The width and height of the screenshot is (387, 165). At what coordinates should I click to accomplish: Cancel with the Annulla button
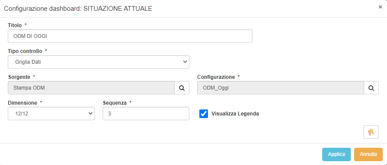point(368,154)
